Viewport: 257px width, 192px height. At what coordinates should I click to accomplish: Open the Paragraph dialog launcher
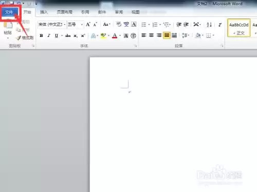(223, 46)
